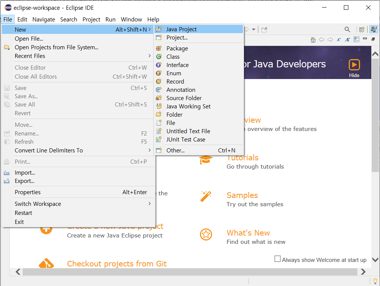This screenshot has width=380, height=286.
Task: Choose Folder from the New submenu
Action: tap(199, 114)
